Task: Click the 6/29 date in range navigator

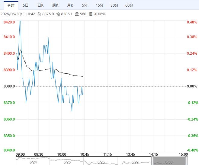Action: 135,162
